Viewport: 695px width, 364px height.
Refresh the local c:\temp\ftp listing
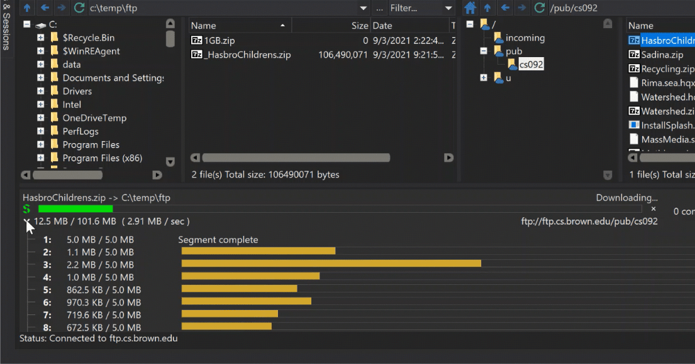point(79,8)
